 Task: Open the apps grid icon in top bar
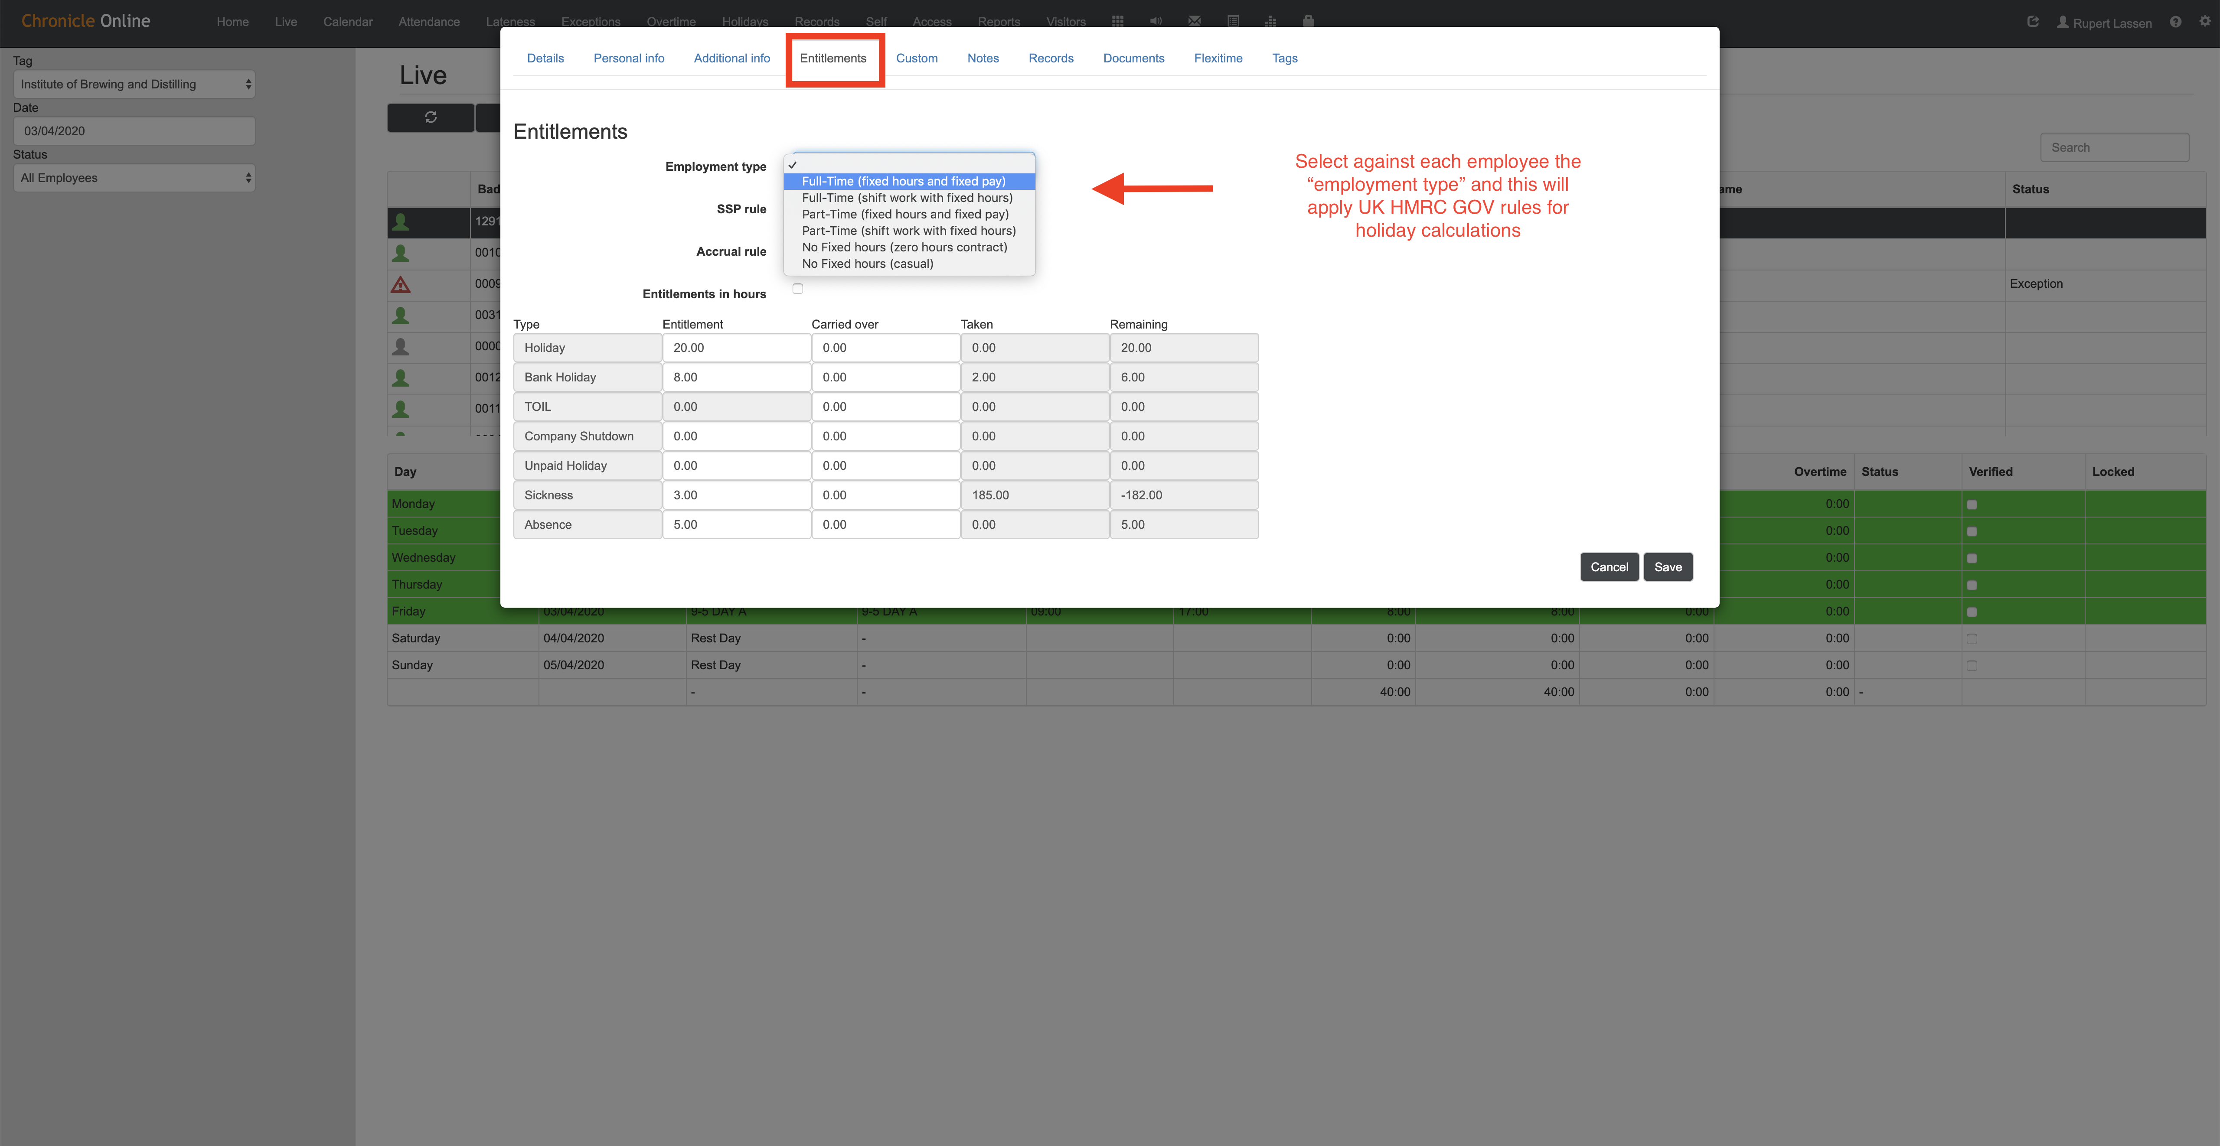pos(1117,21)
